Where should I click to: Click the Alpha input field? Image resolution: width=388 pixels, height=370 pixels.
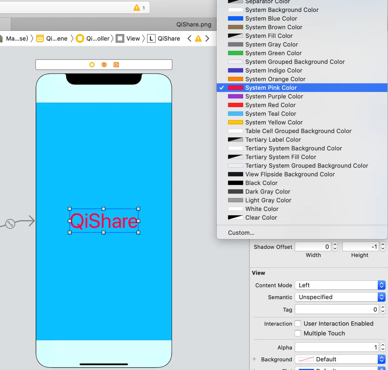(337, 347)
